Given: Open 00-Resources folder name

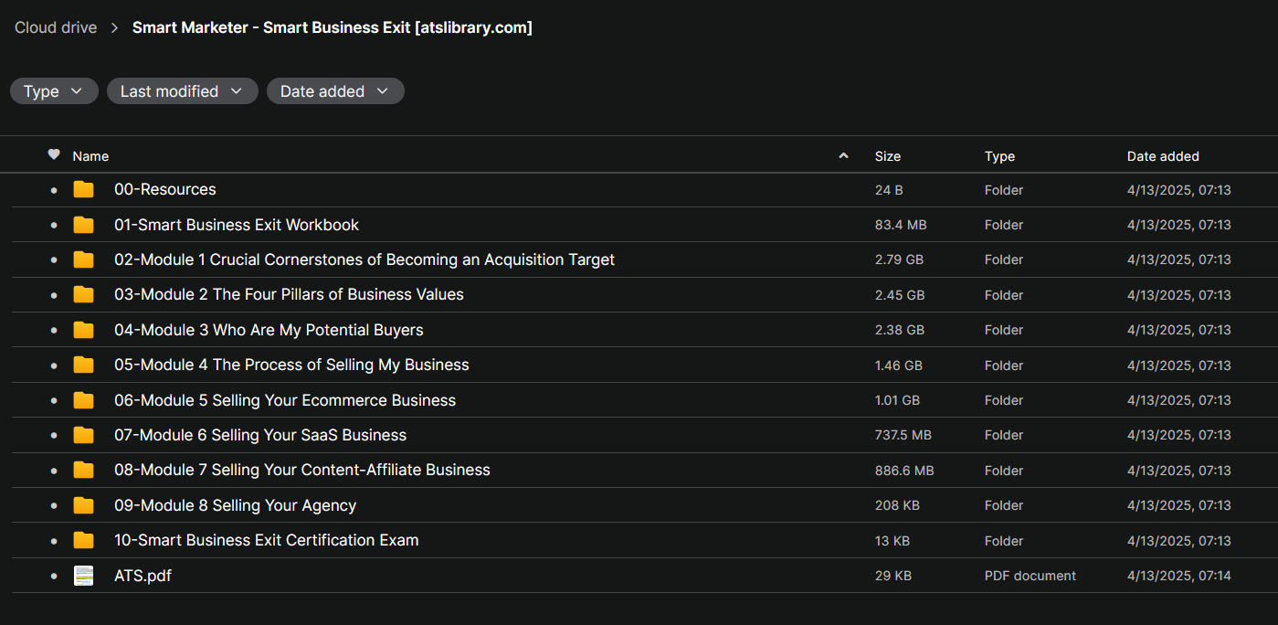Looking at the screenshot, I should click(165, 189).
